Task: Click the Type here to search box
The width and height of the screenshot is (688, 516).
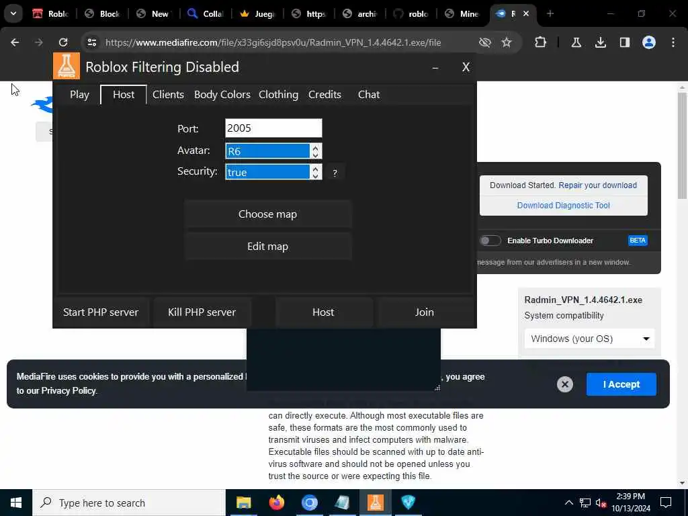Action: (x=129, y=503)
